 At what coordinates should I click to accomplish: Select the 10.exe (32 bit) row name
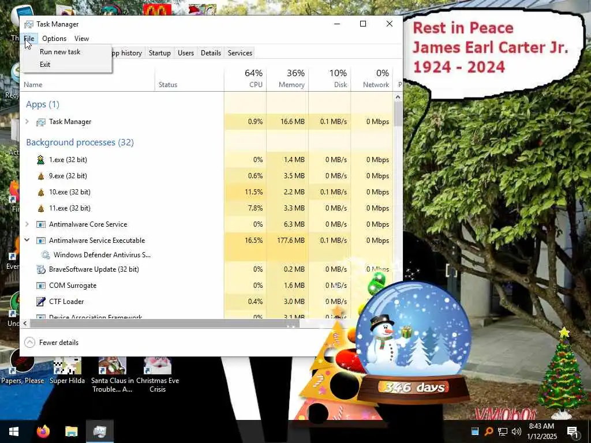tap(70, 192)
